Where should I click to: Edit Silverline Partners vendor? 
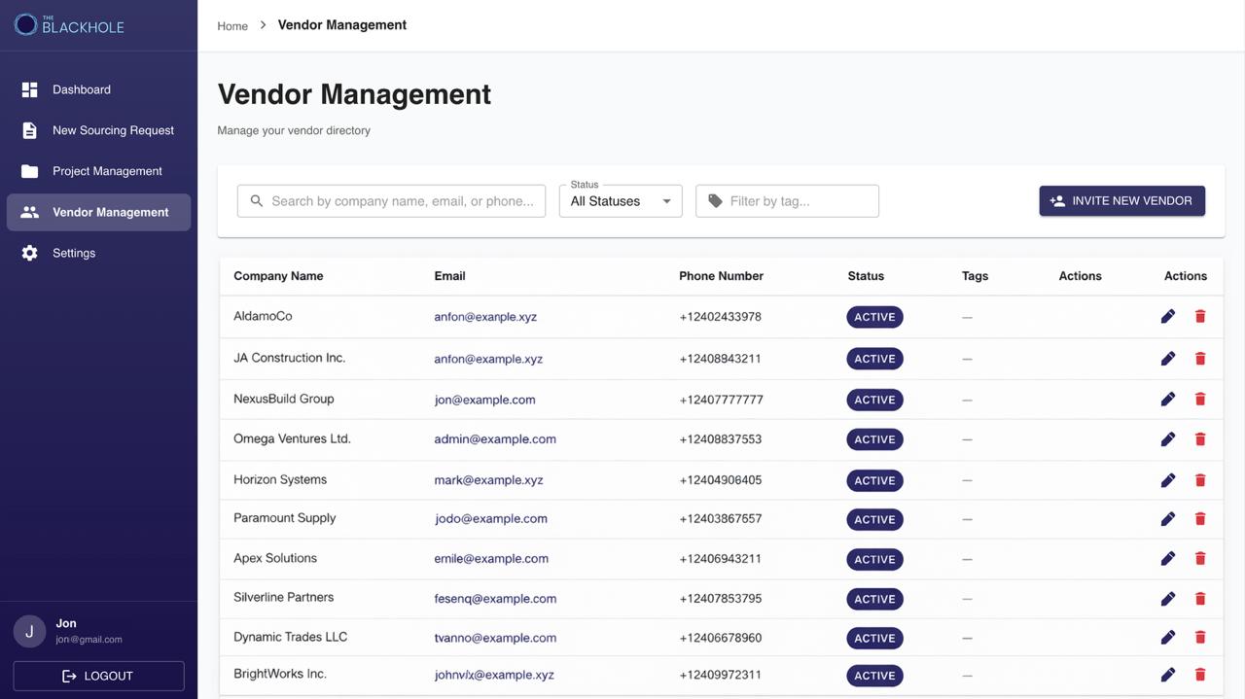[1168, 599]
